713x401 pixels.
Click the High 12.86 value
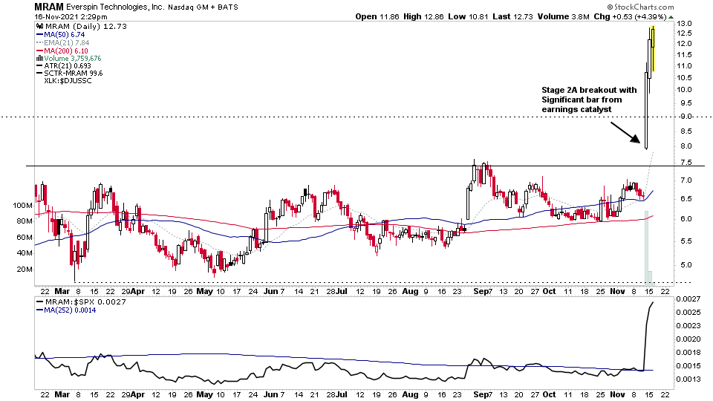tap(423, 16)
